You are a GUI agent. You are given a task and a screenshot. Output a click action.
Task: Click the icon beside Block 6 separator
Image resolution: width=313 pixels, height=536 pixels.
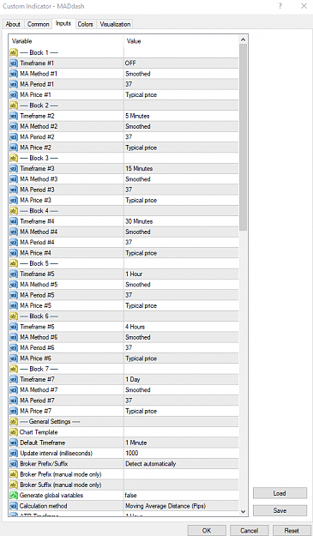pos(14,316)
